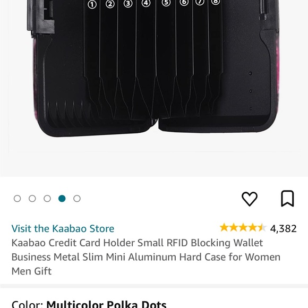Tap the Color: Multicolor Polka Dots label
Viewport: 308px width, 308px height.
click(x=89, y=304)
